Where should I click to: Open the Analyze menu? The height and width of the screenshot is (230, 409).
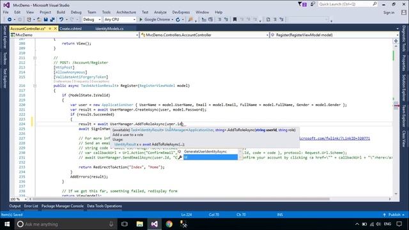(x=160, y=12)
